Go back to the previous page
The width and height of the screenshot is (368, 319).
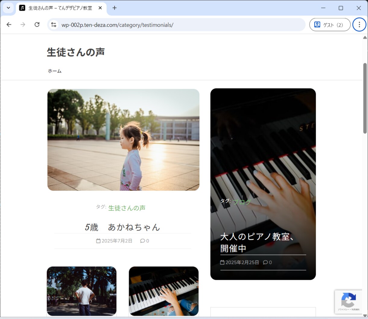9,25
